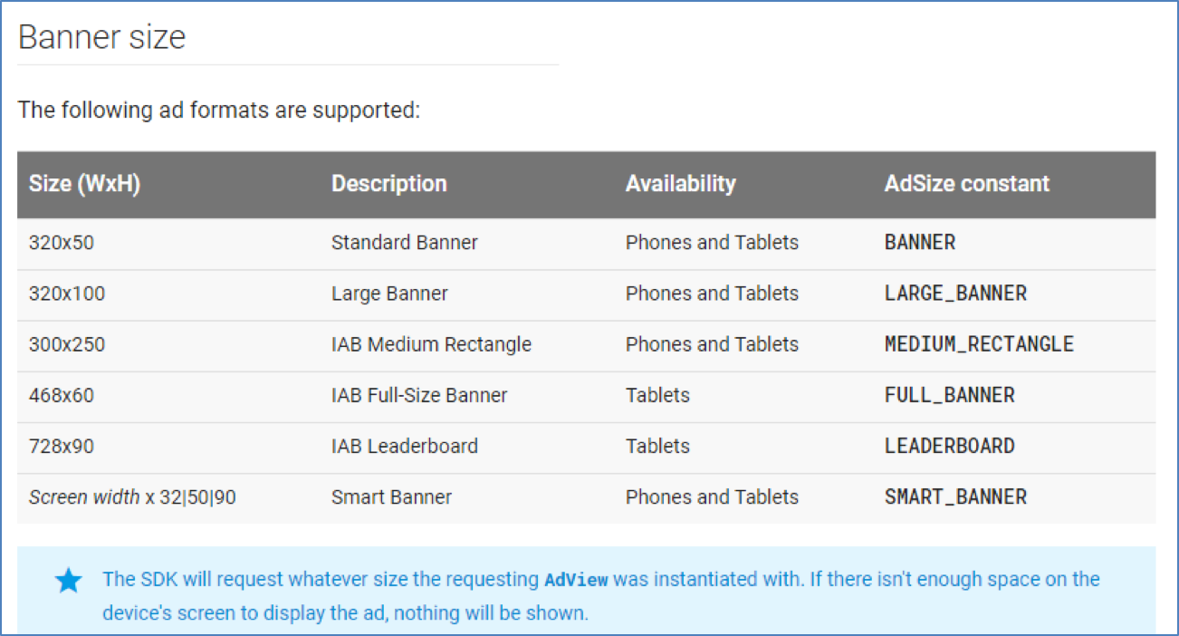Click the IAB Full-Size Banner description
The height and width of the screenshot is (636, 1179).
point(419,395)
